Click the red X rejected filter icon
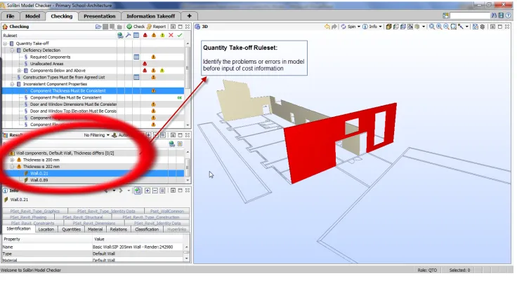This screenshot has height=283, width=517. coord(171,35)
